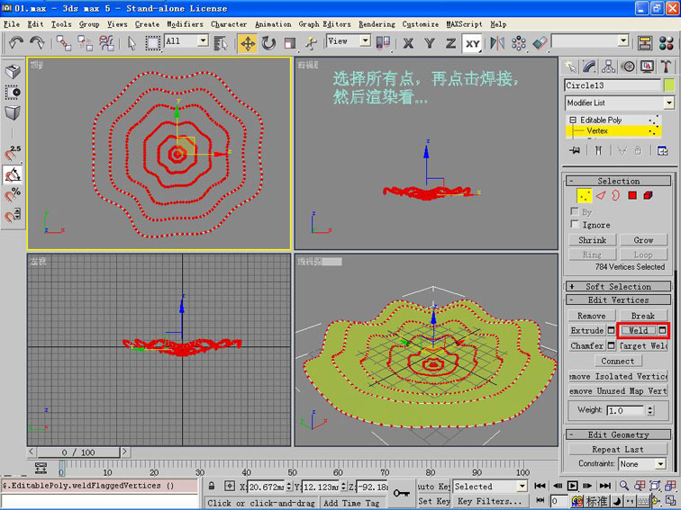
Task: Toggle the Percent Snap button
Action: 13,194
